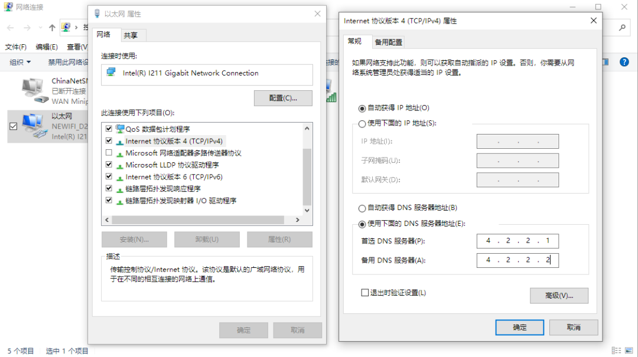Click 卸载(U) button
Viewport: 638px width, 357px height.
(207, 240)
